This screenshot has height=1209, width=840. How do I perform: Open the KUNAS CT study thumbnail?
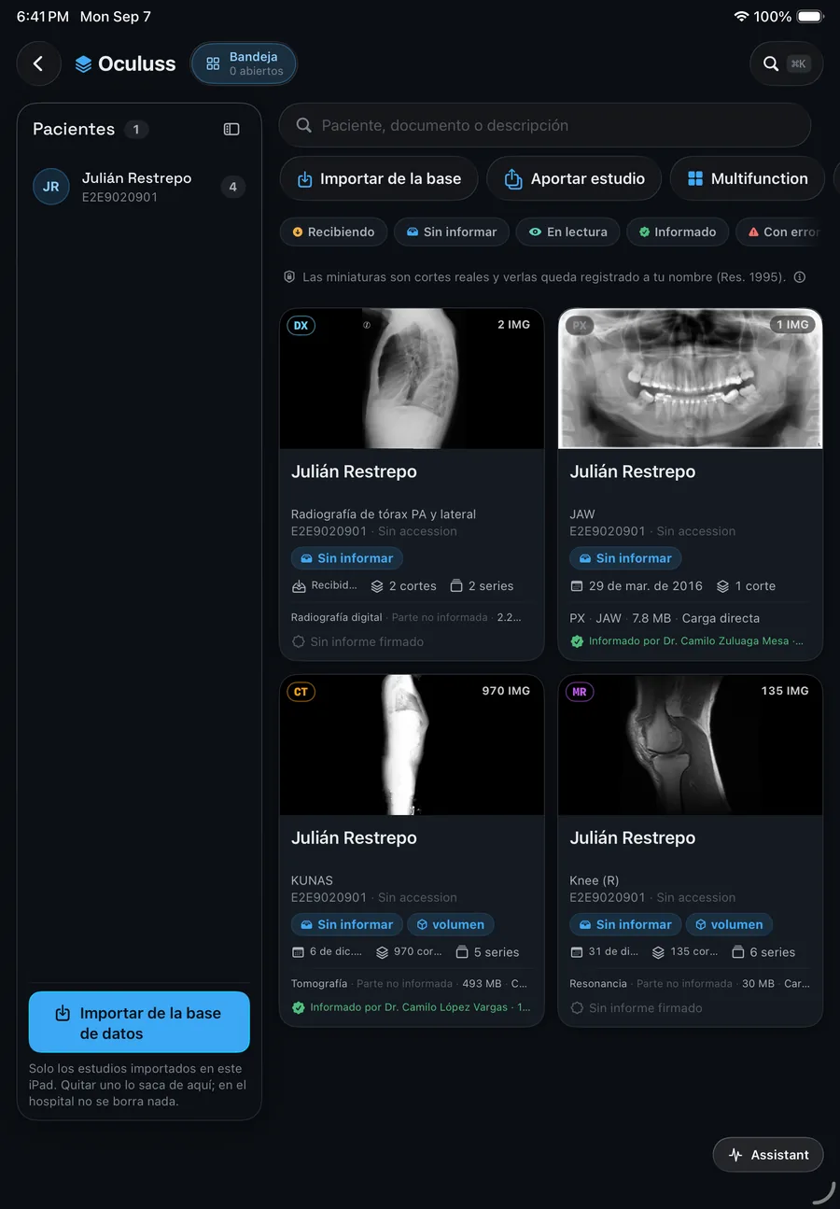tap(412, 744)
